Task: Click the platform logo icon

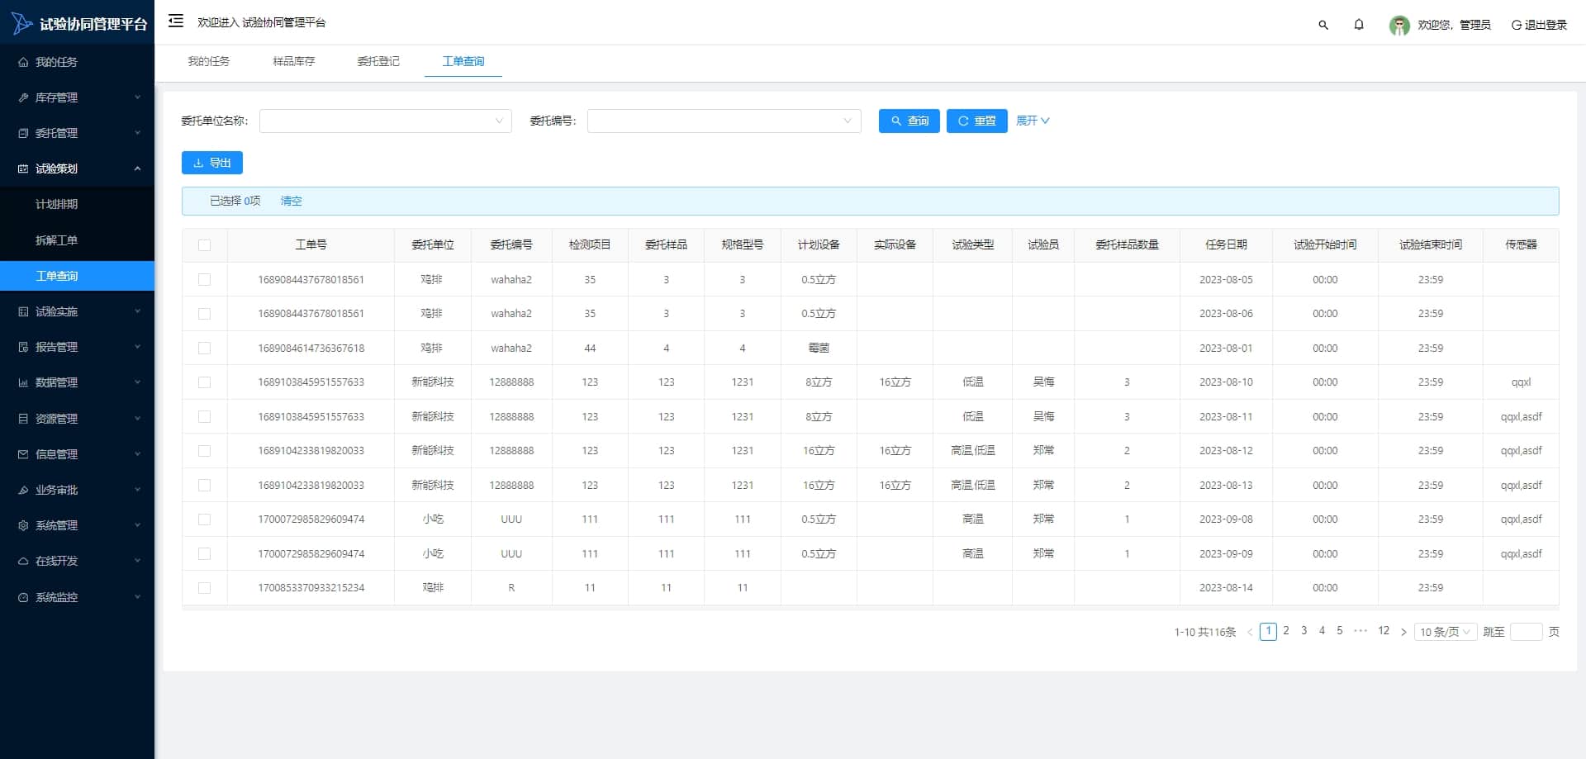Action: tap(21, 24)
